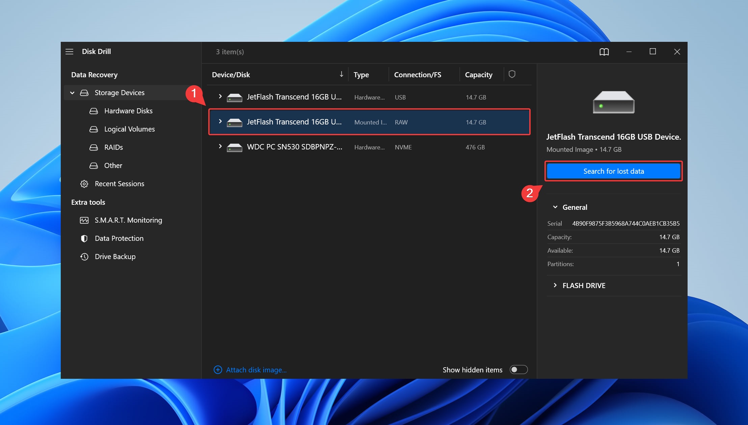The width and height of the screenshot is (748, 425).
Task: Click the Data Recovery sidebar icon
Action: point(94,75)
